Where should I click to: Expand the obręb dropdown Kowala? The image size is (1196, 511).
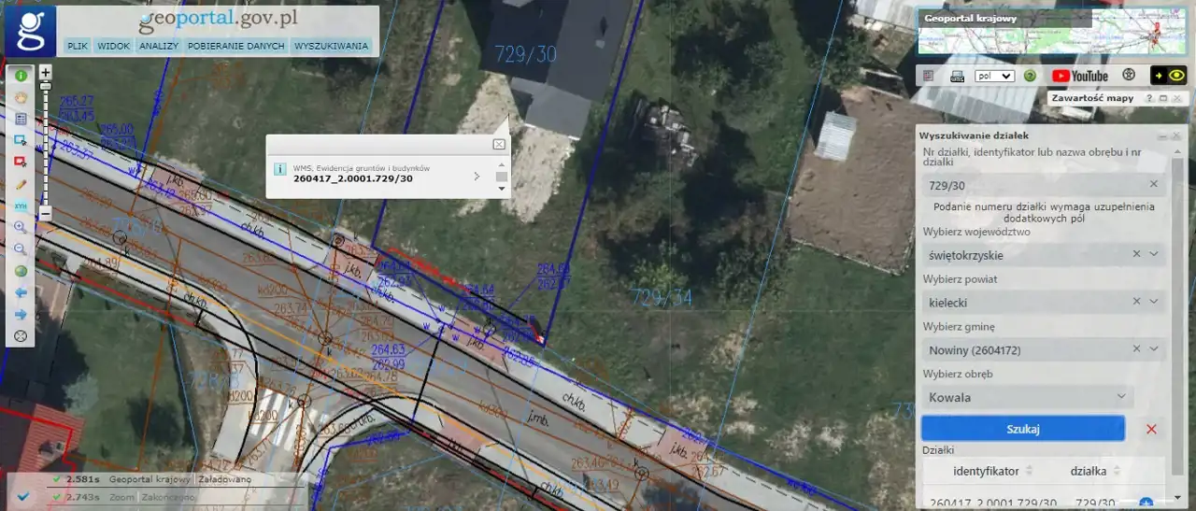(1121, 397)
